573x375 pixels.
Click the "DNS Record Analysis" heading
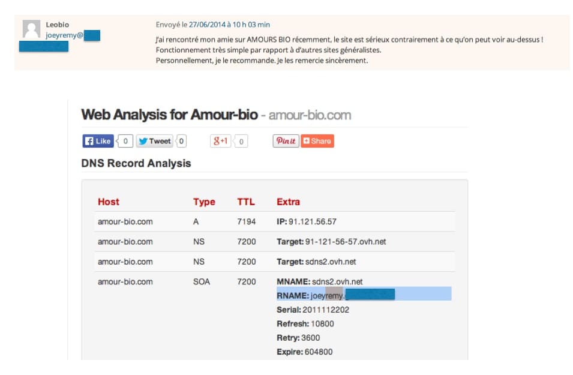(x=136, y=163)
